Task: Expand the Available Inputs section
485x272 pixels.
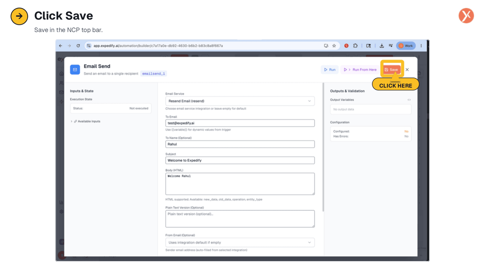Action: point(85,121)
